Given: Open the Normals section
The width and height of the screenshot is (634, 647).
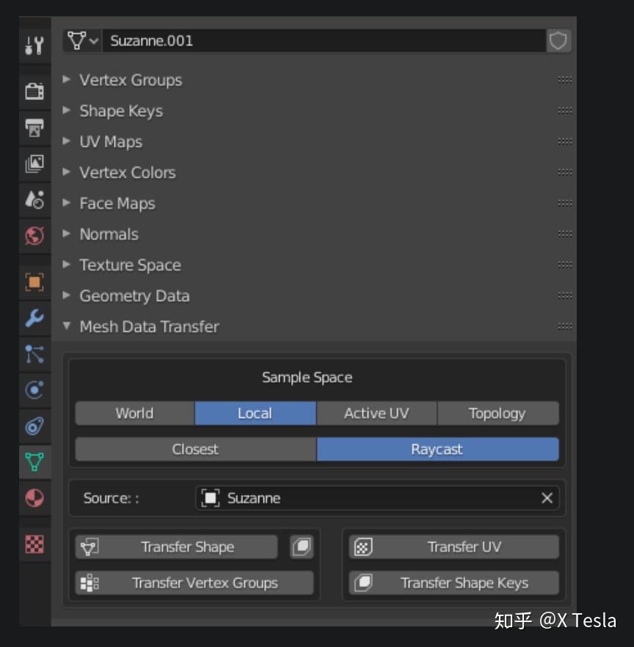Looking at the screenshot, I should (x=109, y=234).
